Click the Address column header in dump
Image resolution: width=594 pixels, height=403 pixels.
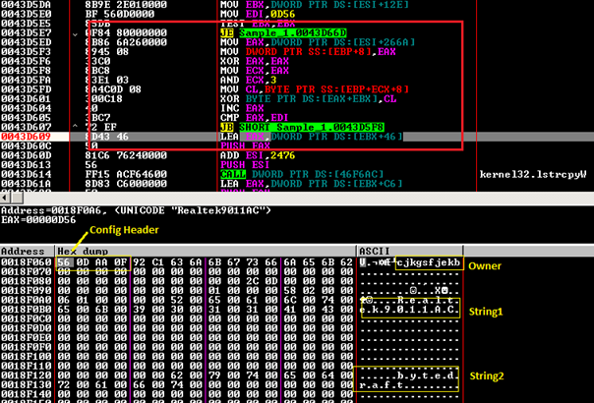click(x=24, y=251)
